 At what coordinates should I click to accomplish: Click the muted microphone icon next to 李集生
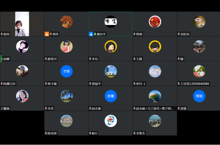[x=134, y=133]
